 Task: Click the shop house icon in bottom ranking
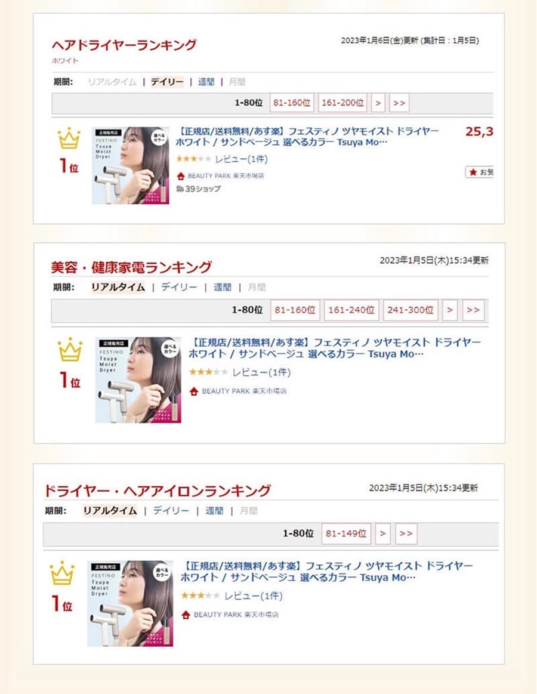(186, 615)
